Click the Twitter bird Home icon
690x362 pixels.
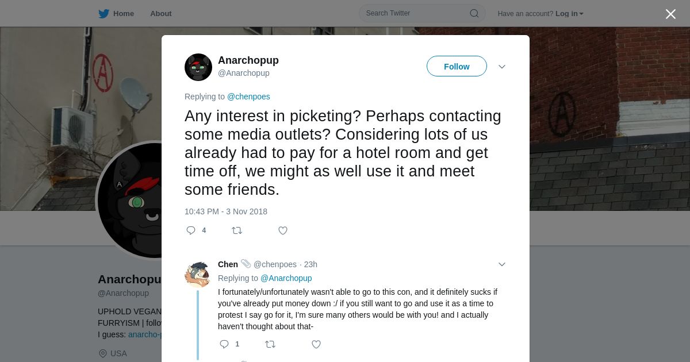(x=103, y=14)
